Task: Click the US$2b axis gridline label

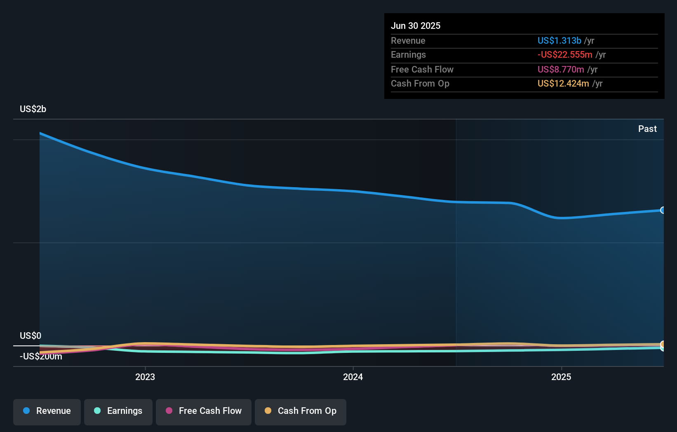Action: click(x=33, y=109)
